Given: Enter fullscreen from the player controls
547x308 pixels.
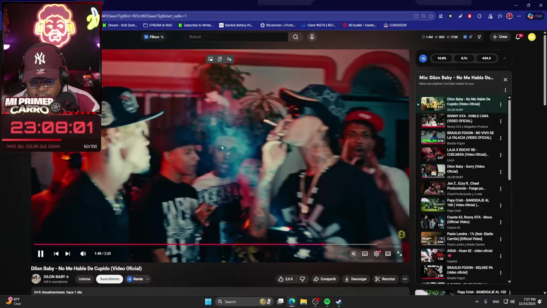Looking at the screenshot, I should (400, 254).
